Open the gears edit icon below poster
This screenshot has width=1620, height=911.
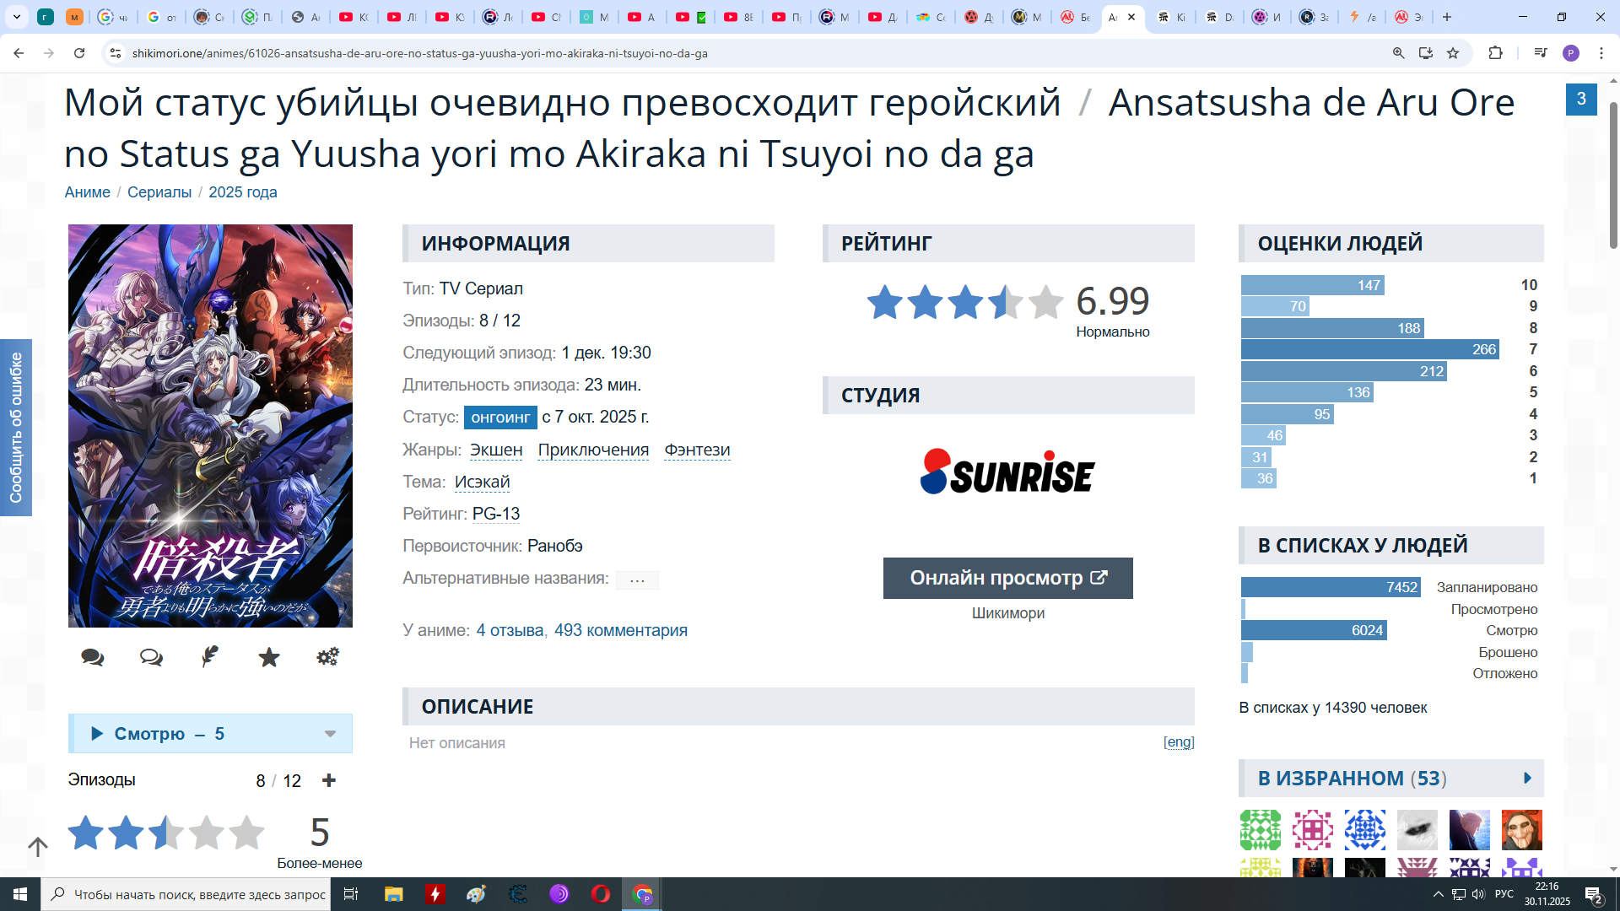pos(327,656)
